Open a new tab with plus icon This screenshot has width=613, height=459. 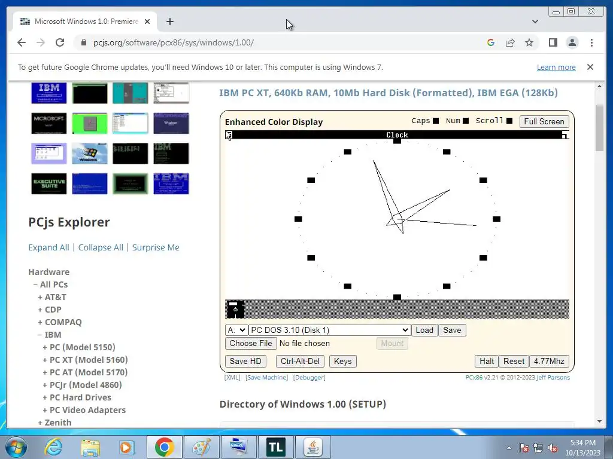169,22
